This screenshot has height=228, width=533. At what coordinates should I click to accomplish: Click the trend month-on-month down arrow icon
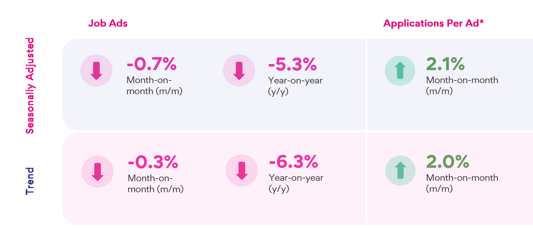pyautogui.click(x=97, y=172)
